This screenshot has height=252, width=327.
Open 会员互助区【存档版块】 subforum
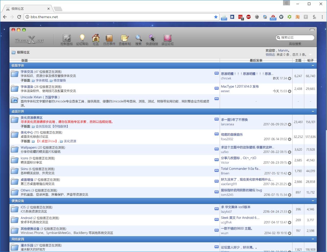click(x=52, y=126)
